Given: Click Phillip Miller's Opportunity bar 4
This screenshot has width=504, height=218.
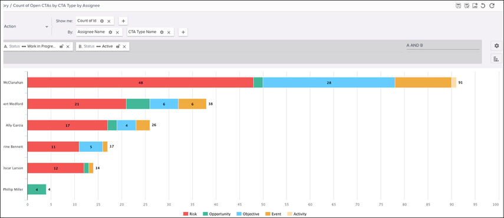Looking at the screenshot, I should 37,189.
